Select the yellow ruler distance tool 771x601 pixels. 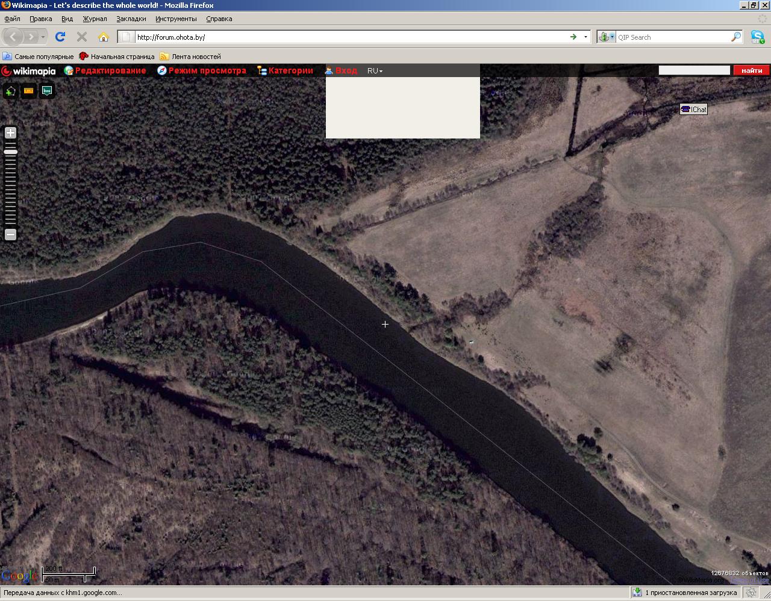(x=28, y=91)
